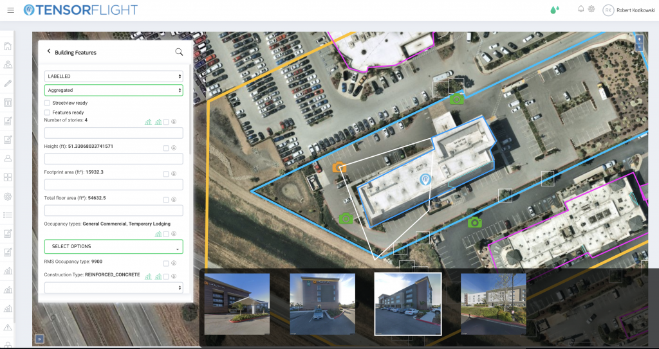Click the Number of stories input field

[113, 132]
